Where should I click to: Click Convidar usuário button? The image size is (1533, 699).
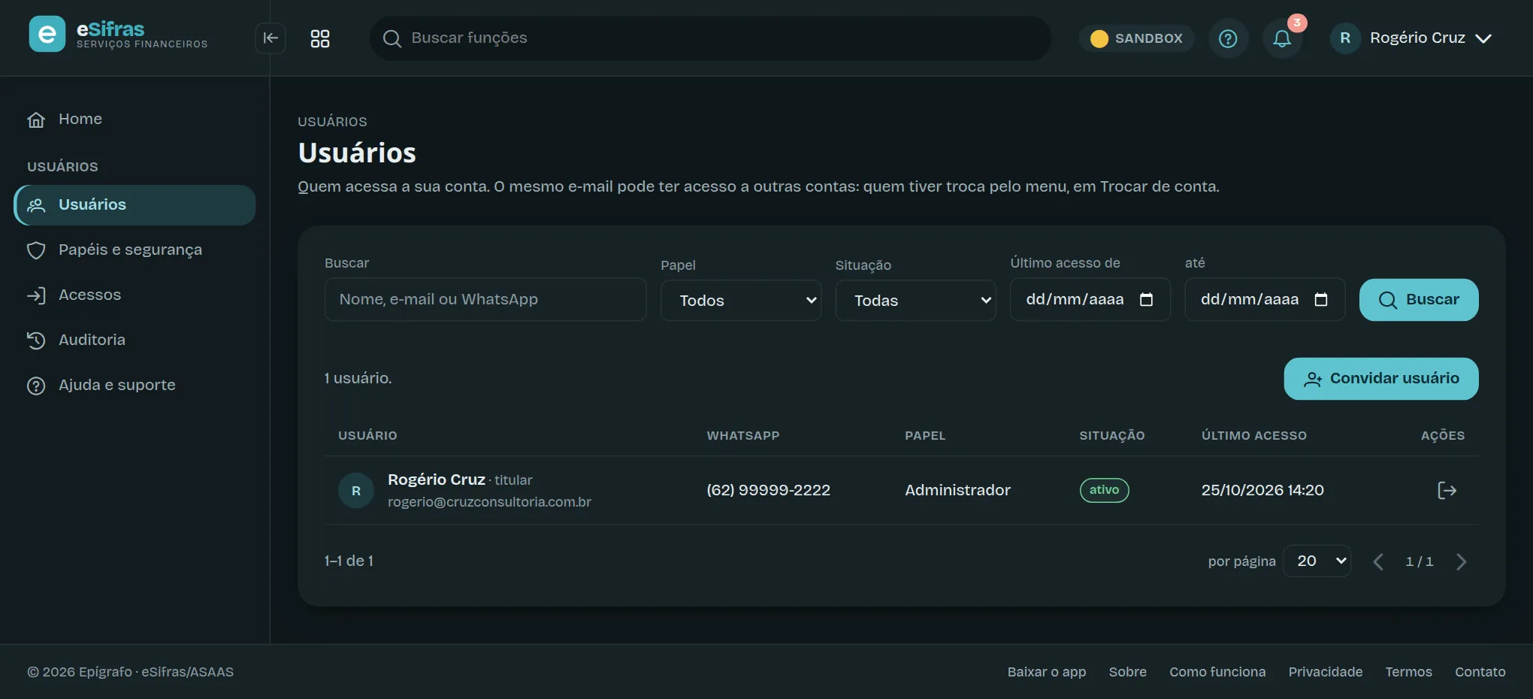(1381, 379)
